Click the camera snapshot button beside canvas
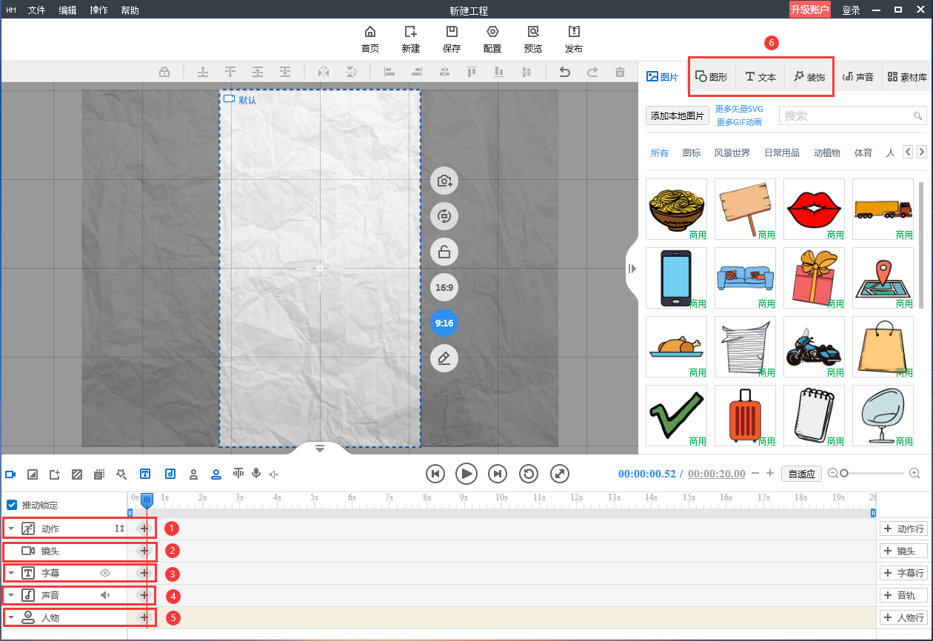This screenshot has width=933, height=641. (444, 181)
